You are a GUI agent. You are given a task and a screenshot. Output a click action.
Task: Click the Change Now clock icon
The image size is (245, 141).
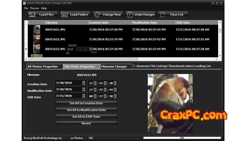pyautogui.click(x=97, y=15)
